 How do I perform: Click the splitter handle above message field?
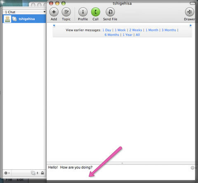122,163
